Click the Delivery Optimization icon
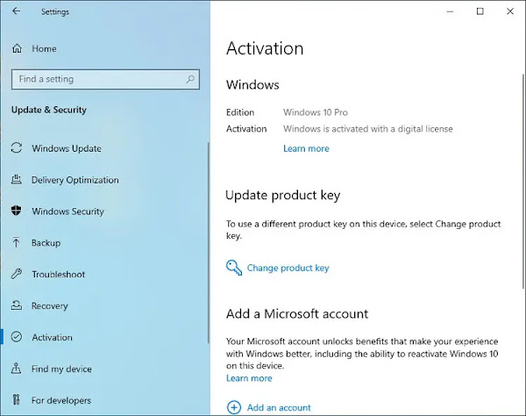This screenshot has height=416, width=526. click(x=17, y=180)
